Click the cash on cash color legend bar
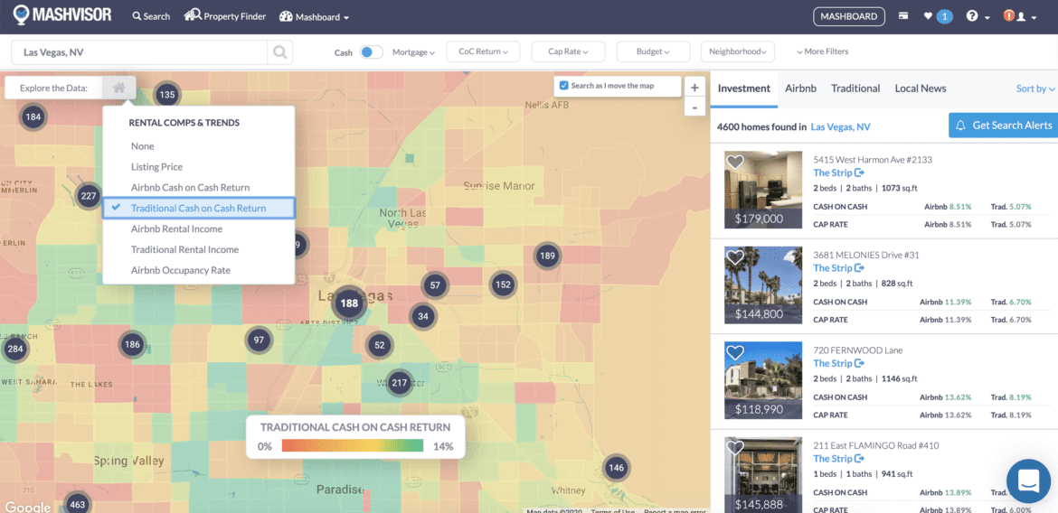 coord(353,445)
